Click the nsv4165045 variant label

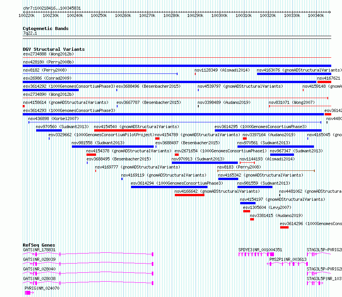324,135
